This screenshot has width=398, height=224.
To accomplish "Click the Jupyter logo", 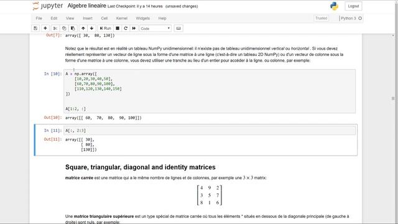I will pos(48,6).
